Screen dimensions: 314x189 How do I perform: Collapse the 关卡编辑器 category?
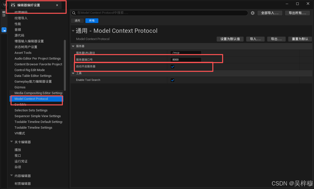[12, 142]
